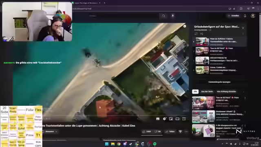Click the video title 'Achtung Abzocke | Kabel Eins'

tap(117, 126)
